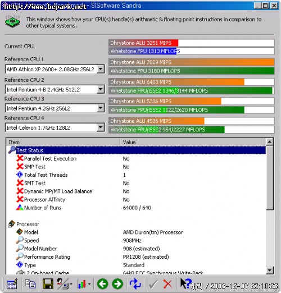Click the chip icon beside Model
Viewport: 281px width, 293px height.
pos(20,232)
